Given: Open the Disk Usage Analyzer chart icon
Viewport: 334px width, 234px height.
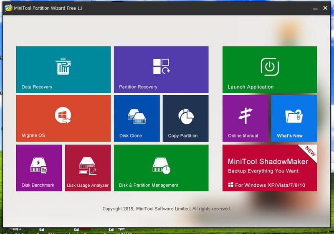Looking at the screenshot, I should [88, 166].
